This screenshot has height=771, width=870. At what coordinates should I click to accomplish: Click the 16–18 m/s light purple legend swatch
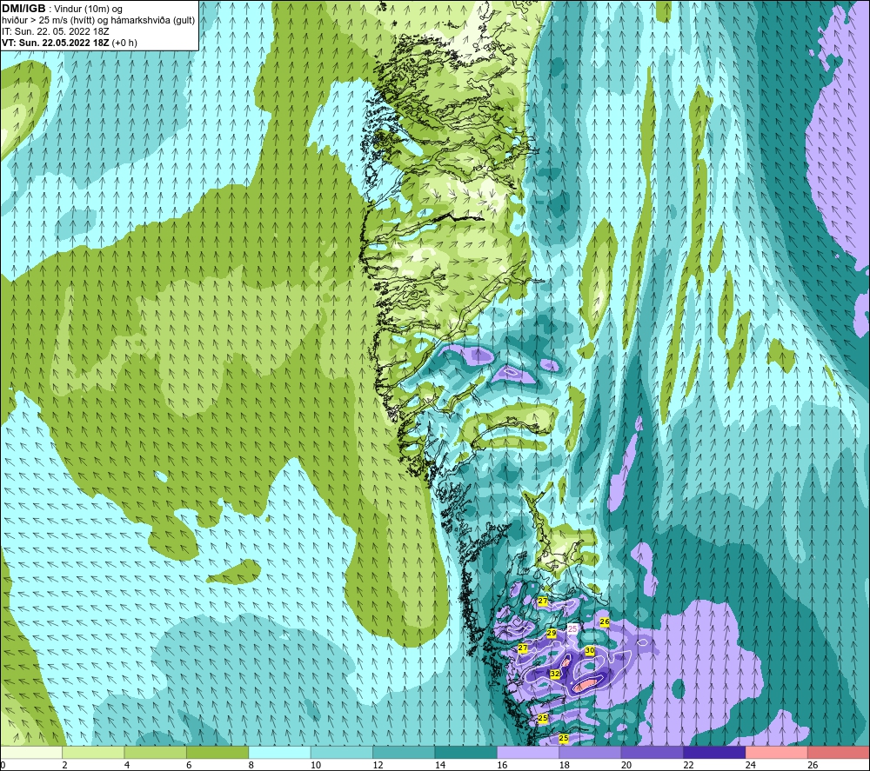pos(528,753)
